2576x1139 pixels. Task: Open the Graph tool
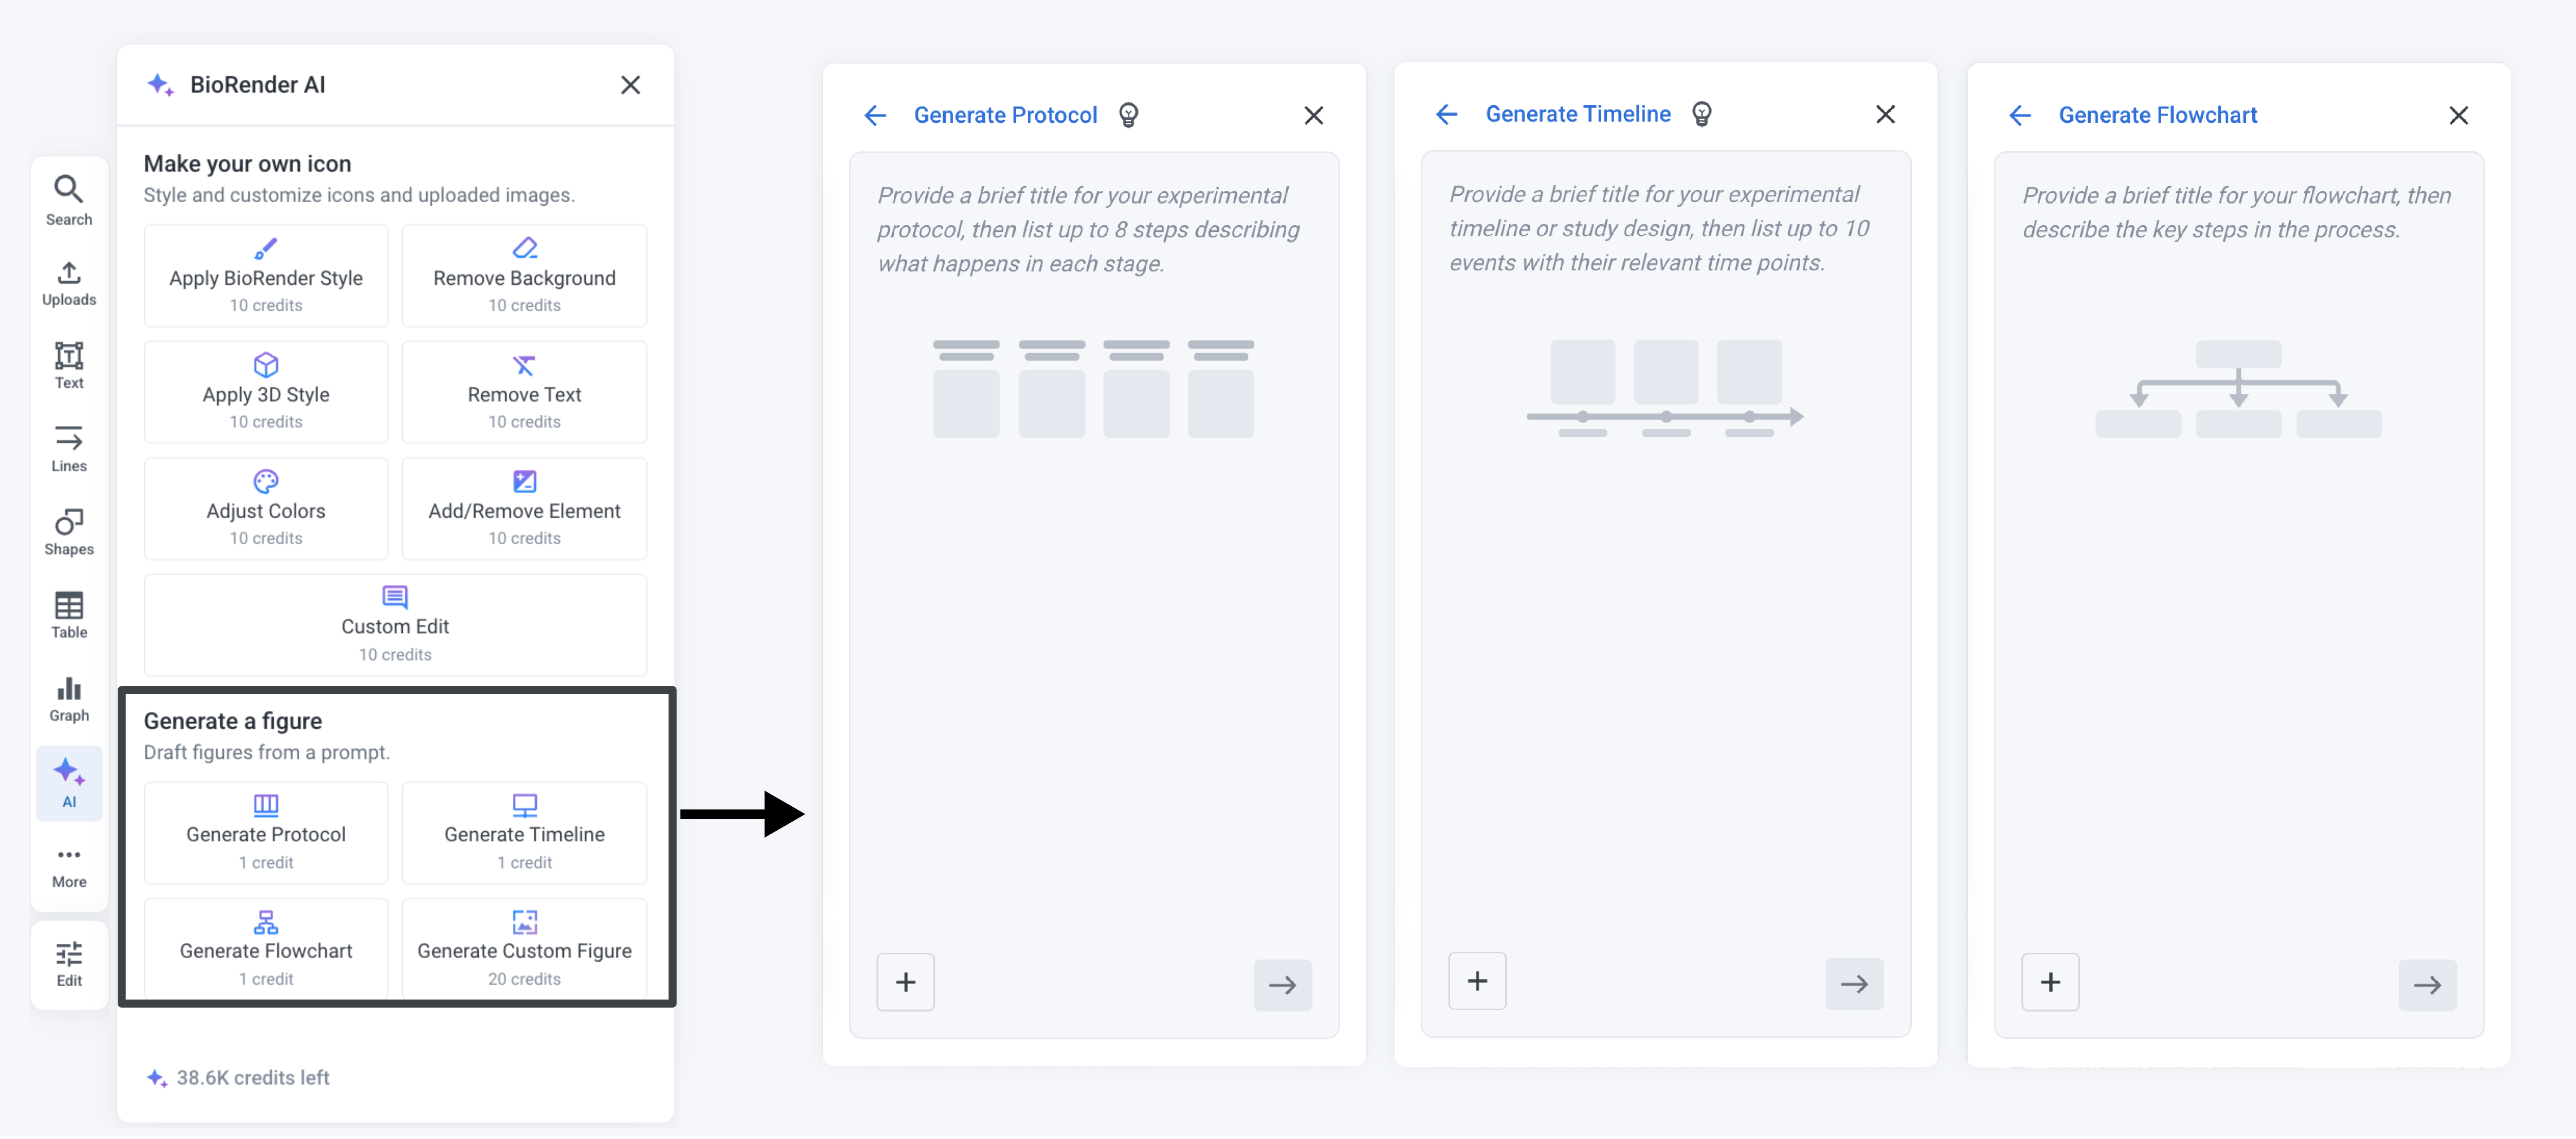(x=69, y=699)
